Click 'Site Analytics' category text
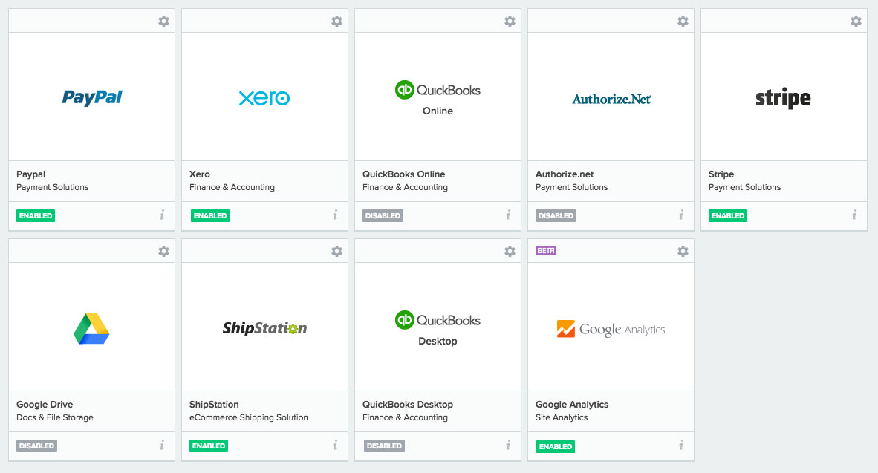 [x=562, y=417]
